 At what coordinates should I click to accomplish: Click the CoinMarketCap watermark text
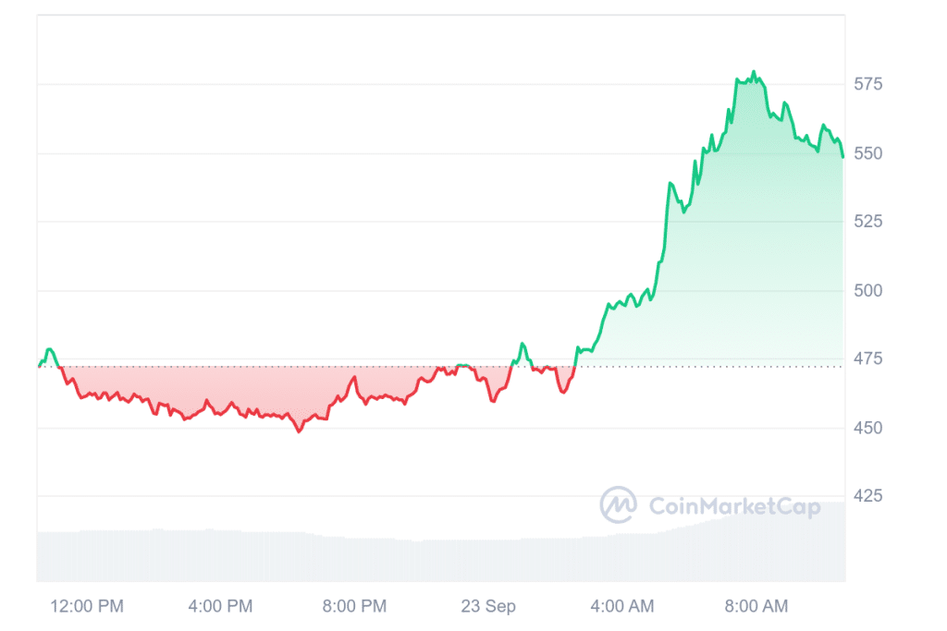click(734, 505)
